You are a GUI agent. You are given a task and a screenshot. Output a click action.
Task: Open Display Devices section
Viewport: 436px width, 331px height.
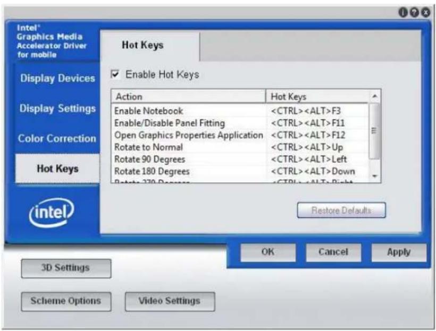tap(57, 79)
